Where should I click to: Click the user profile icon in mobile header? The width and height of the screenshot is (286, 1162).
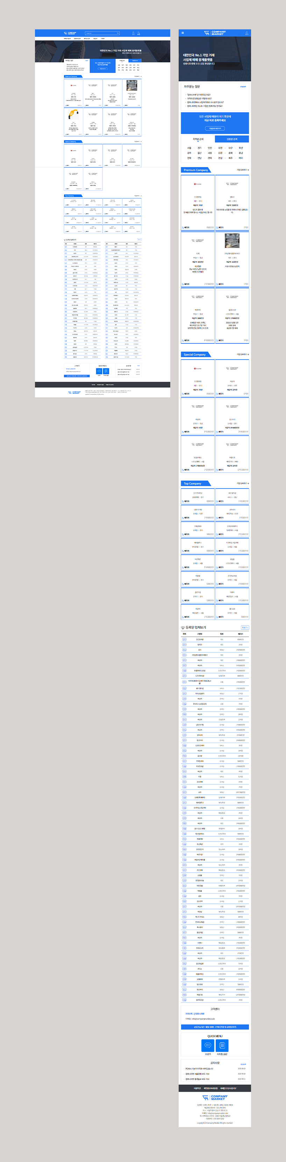coord(247,34)
